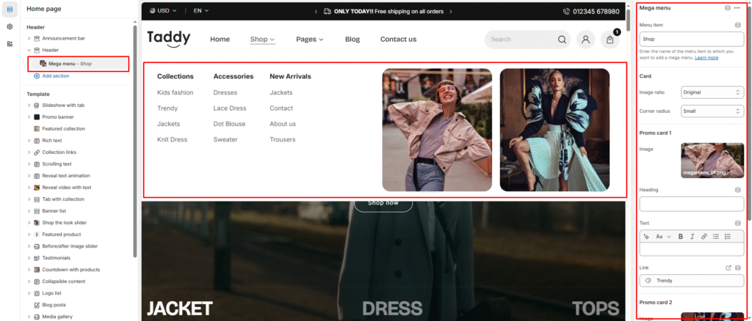752x321 pixels.
Task: Click Add section under Header
Action: (55, 75)
